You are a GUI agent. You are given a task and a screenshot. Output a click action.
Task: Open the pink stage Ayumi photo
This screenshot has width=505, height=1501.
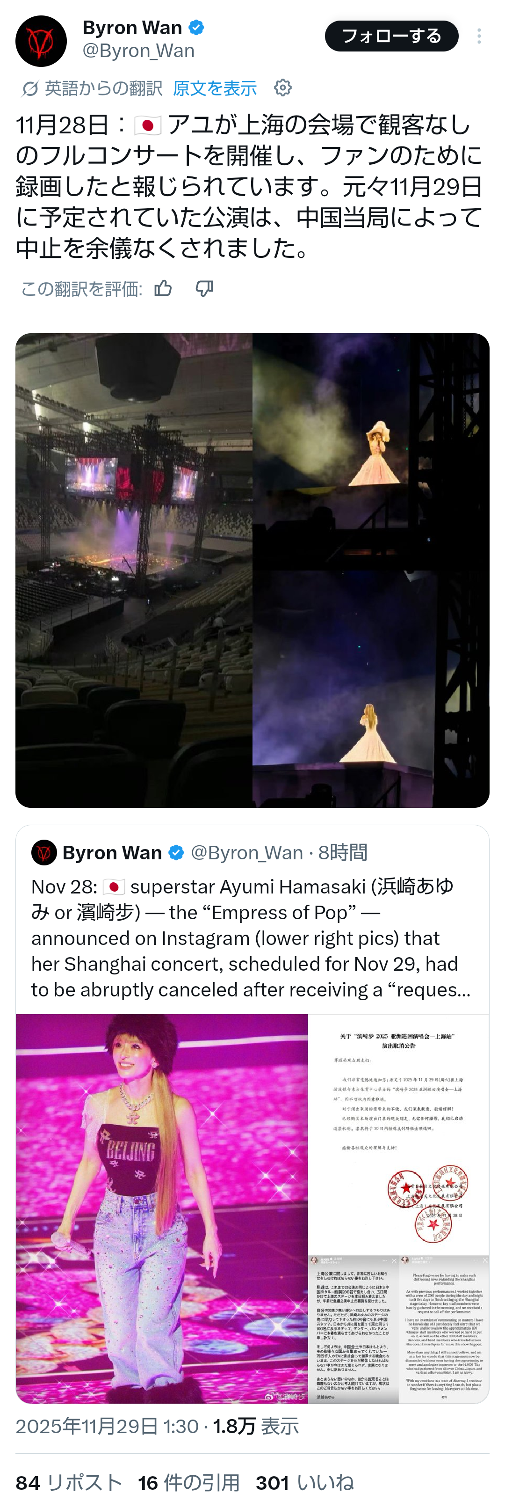pyautogui.click(x=162, y=1208)
